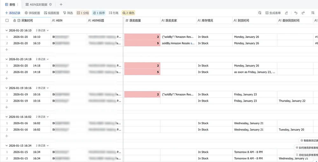
Task: Open the 行高 row height option
Action: coord(114,13)
